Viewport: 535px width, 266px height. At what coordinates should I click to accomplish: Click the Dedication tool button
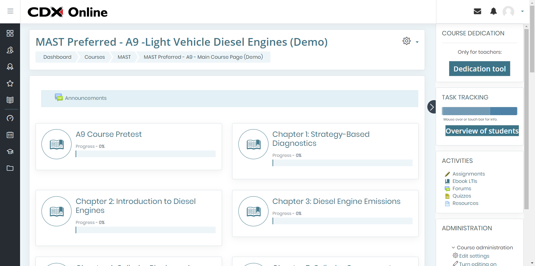click(479, 69)
